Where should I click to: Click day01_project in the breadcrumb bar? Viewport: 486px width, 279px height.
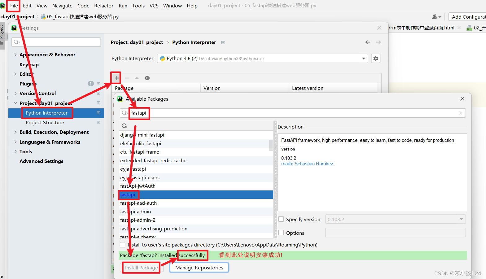(18, 17)
